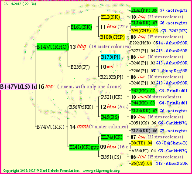Click P44(KK) .08 entry
Screen dimensions: 192x174
pyautogui.click(x=143, y=103)
